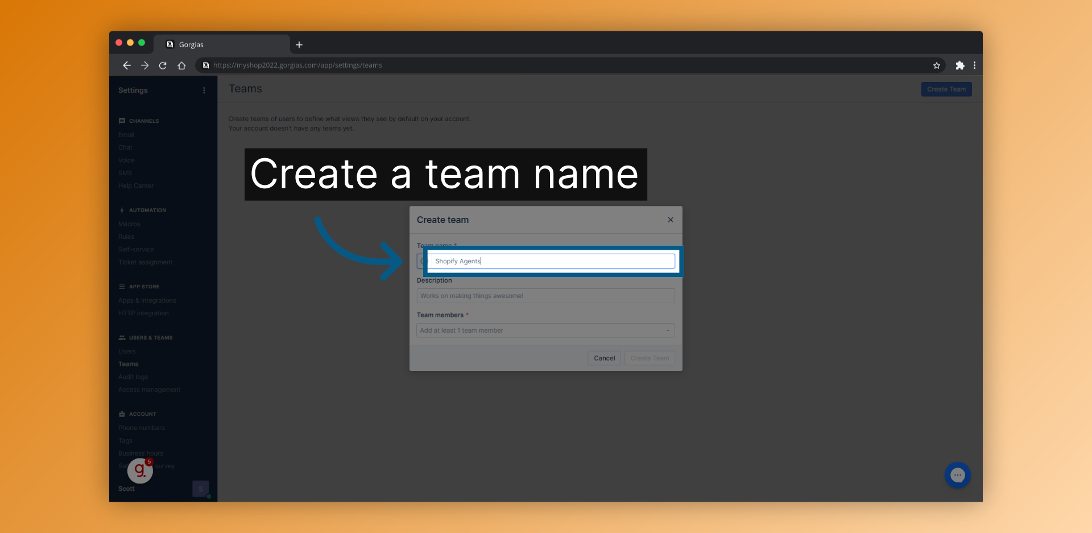Open Phone numbers settings
Screen dimensions: 1092x533
coord(142,428)
